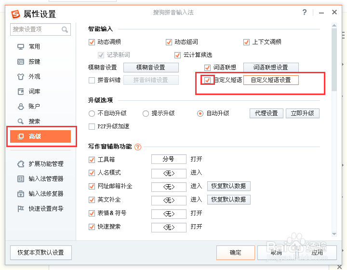Click the flag icon beside 快速设置向导

click(21, 208)
